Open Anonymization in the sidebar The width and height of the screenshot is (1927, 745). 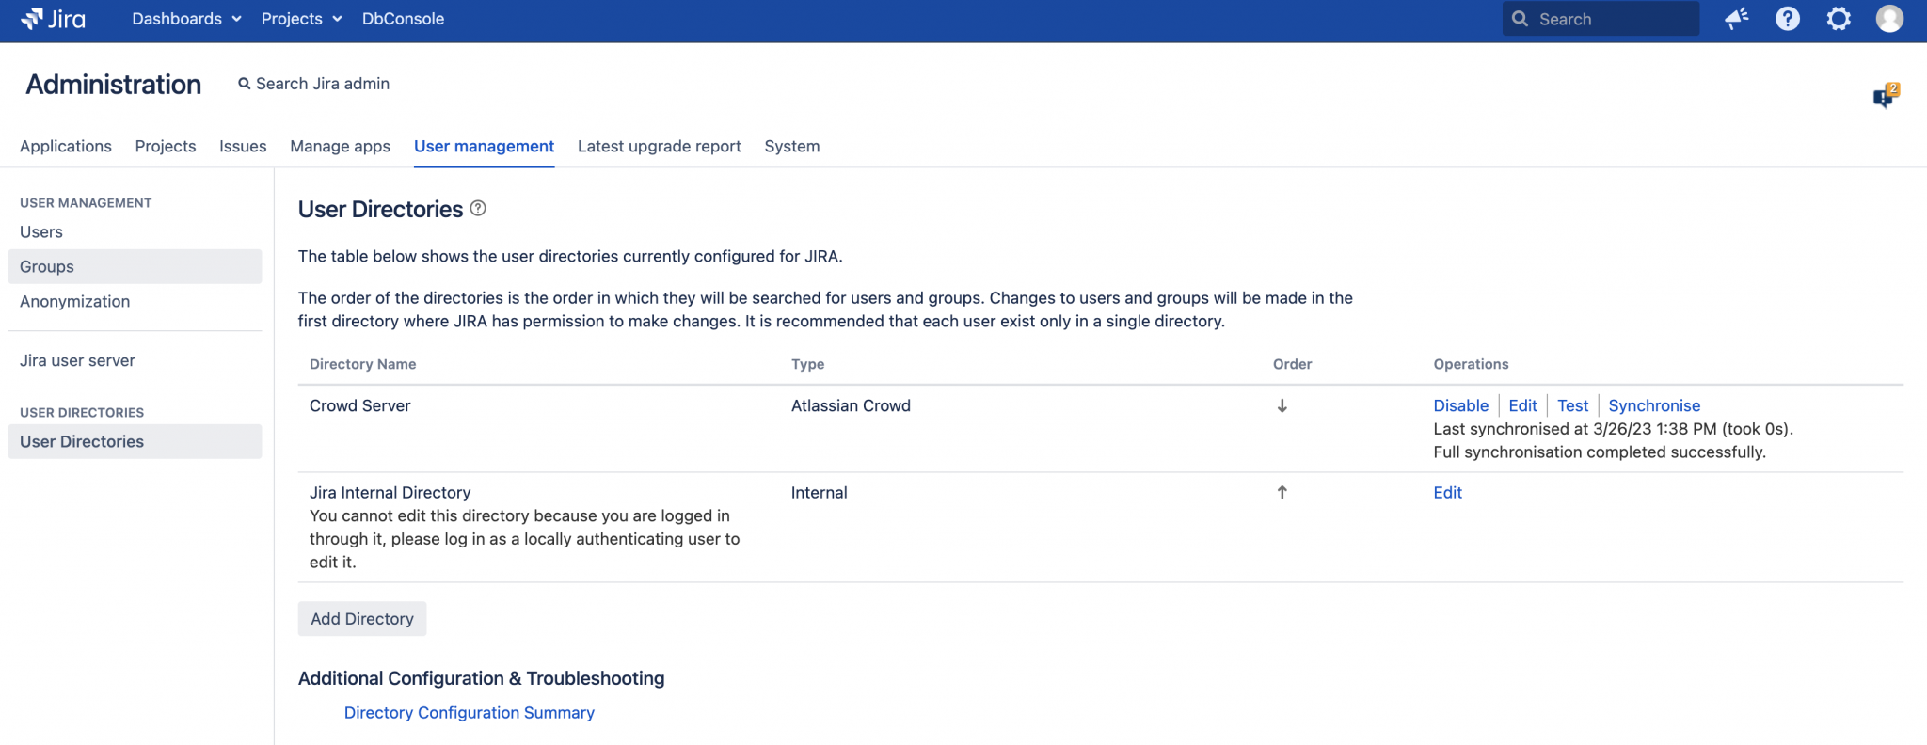tap(135, 301)
